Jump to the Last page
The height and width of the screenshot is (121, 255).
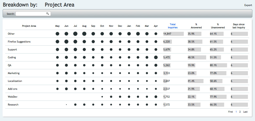click(x=245, y=112)
